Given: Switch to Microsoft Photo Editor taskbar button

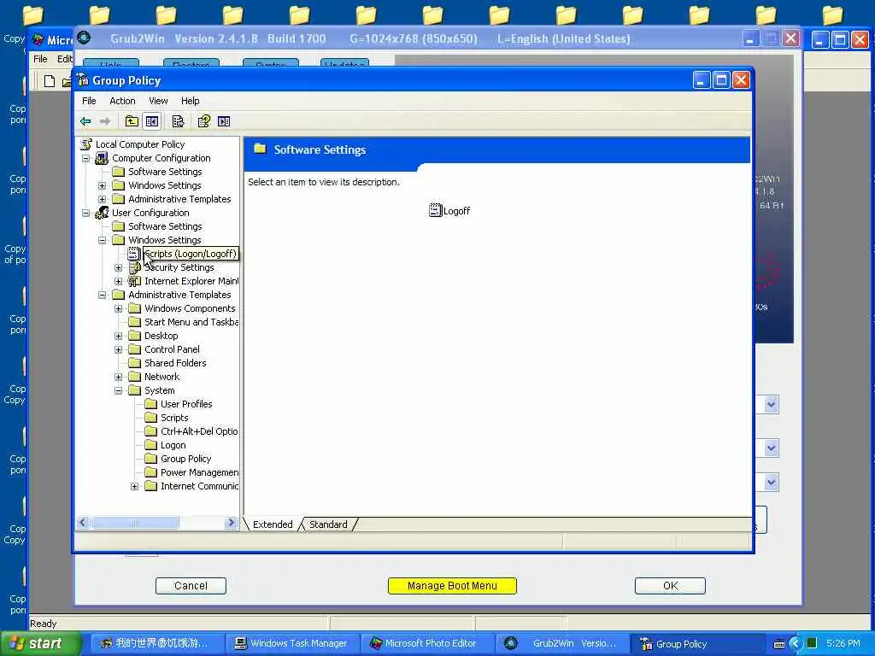Looking at the screenshot, I should 429,643.
